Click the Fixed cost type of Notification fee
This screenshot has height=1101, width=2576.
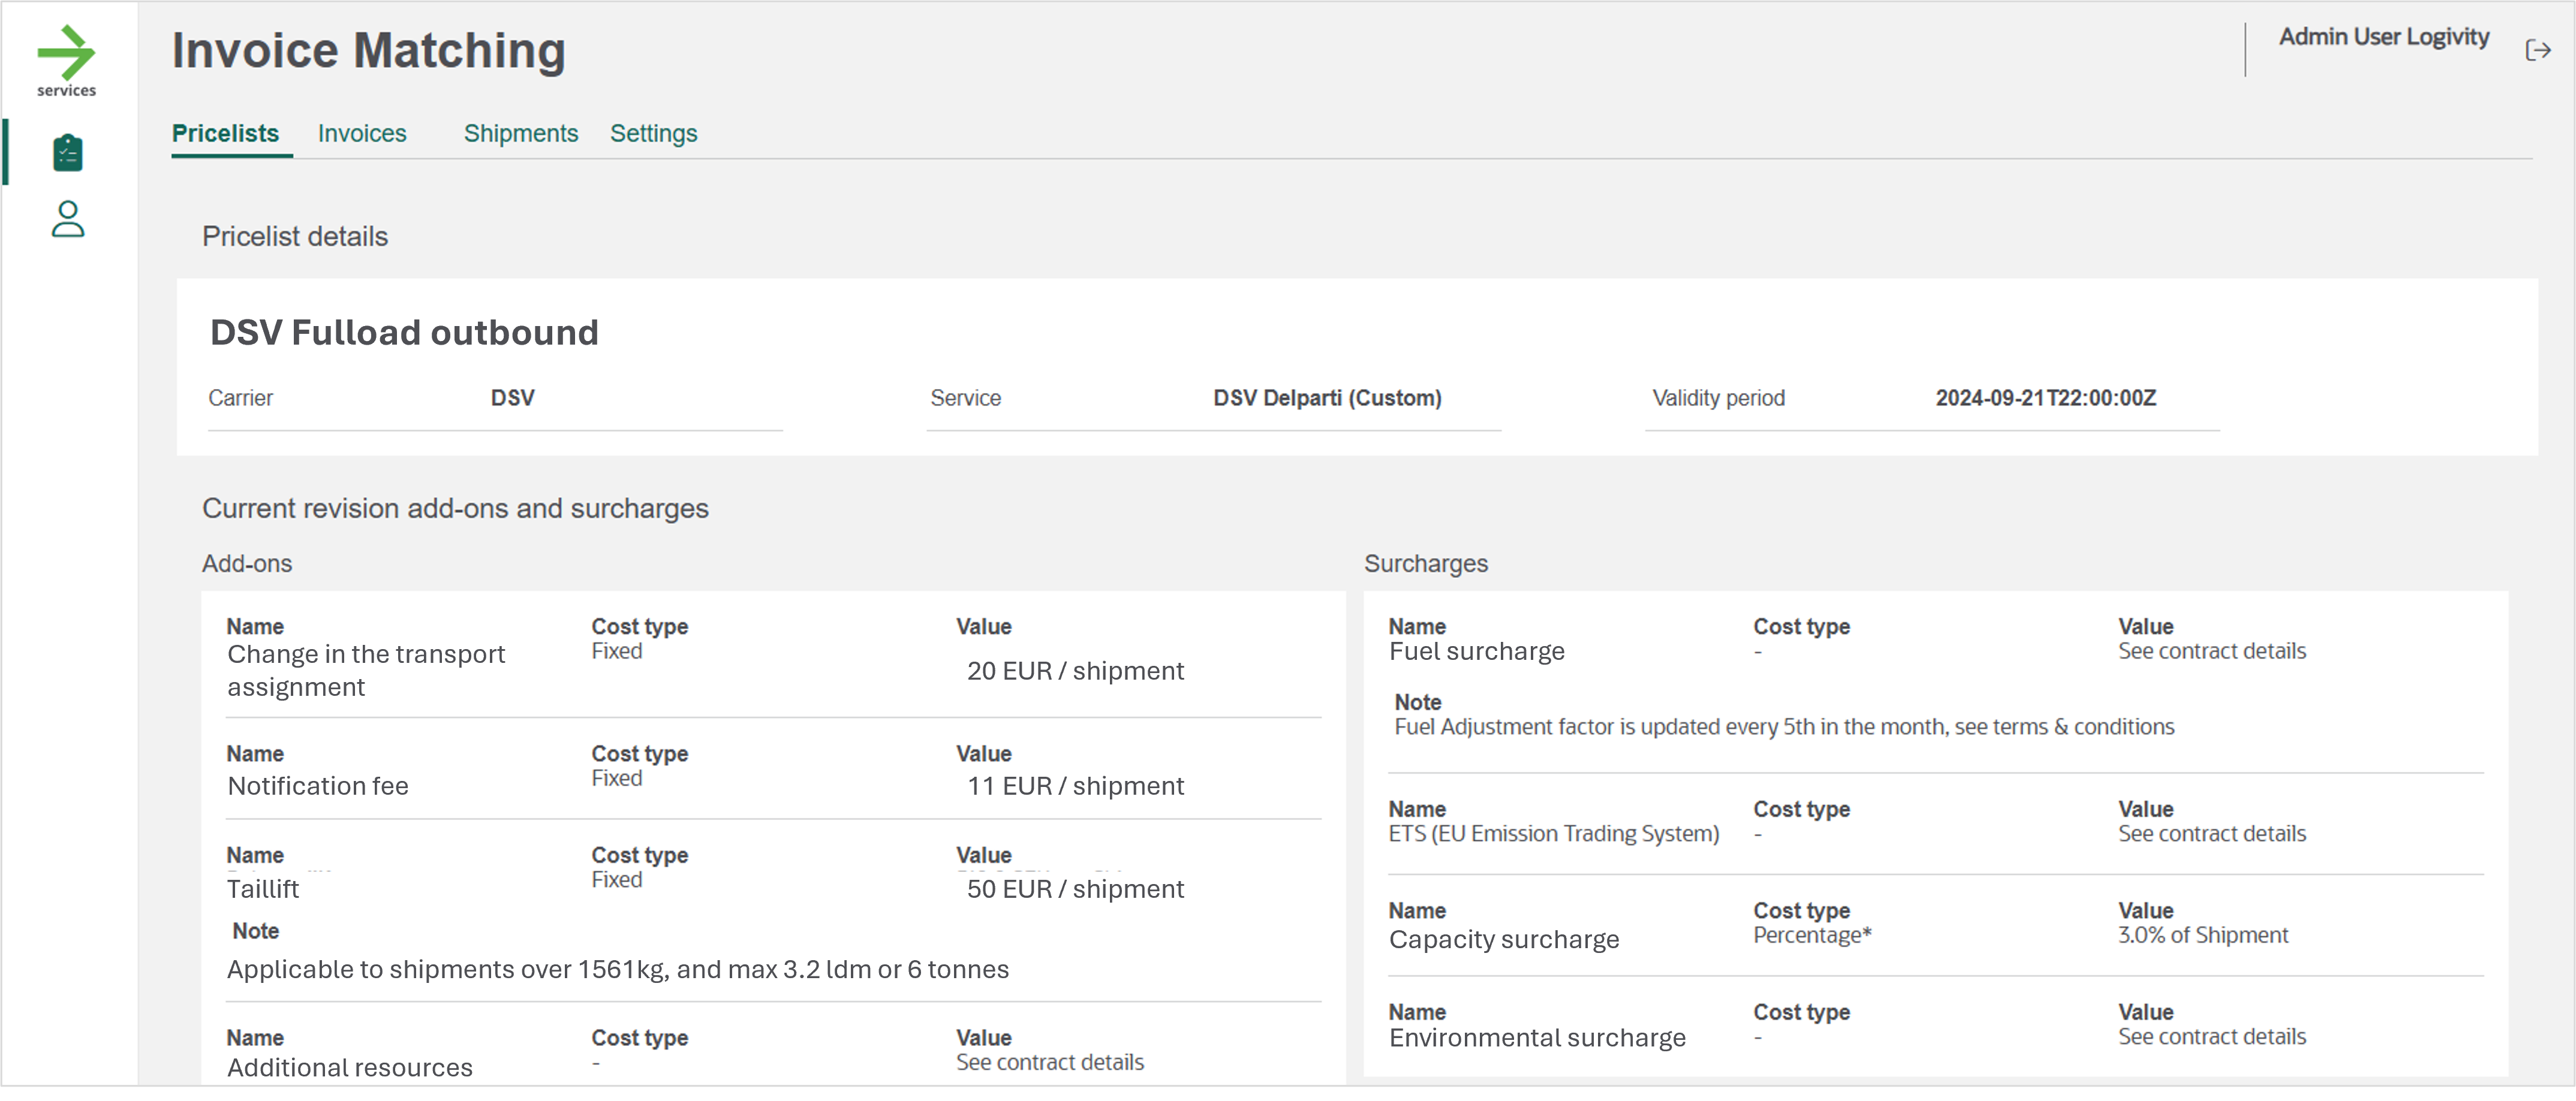pos(617,779)
